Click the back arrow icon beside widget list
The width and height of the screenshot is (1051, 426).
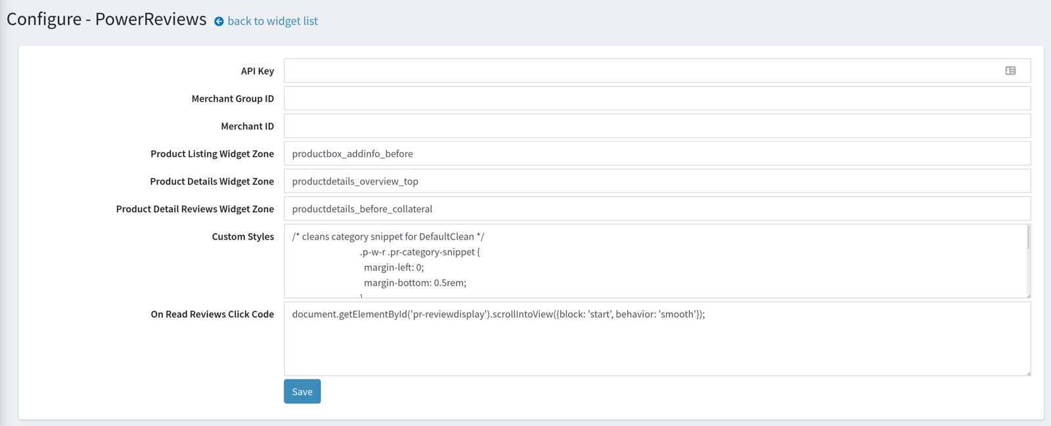pyautogui.click(x=219, y=22)
